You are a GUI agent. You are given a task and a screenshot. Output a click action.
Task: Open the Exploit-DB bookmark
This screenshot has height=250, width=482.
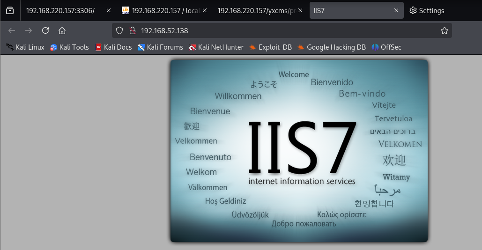271,47
